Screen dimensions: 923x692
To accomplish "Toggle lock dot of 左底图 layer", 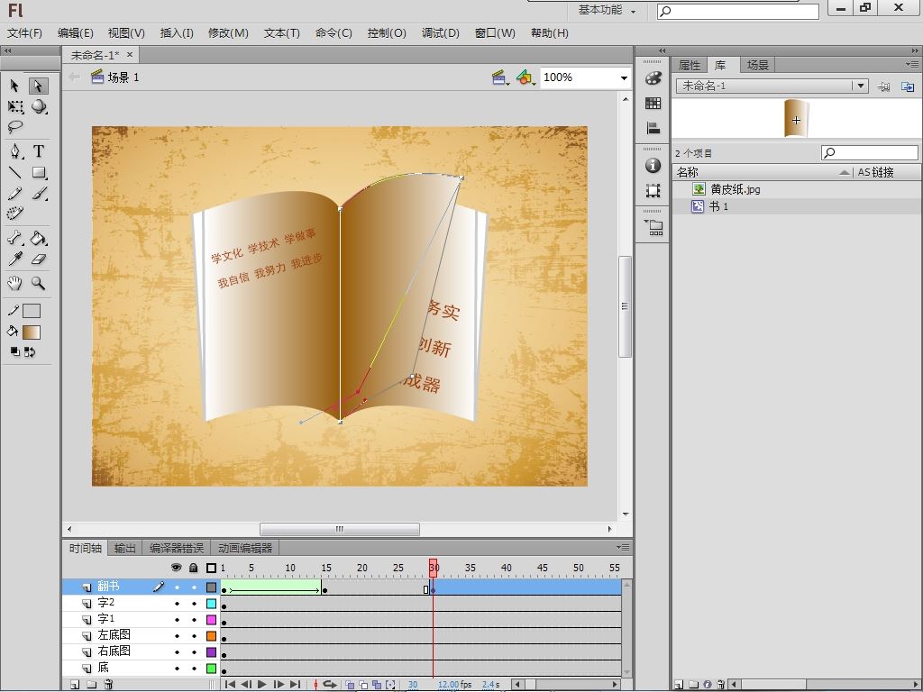I will coord(194,636).
